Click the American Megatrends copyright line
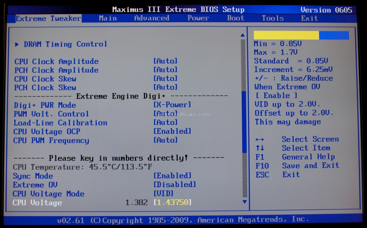Viewport: 367px width, 228px height. coord(183,220)
